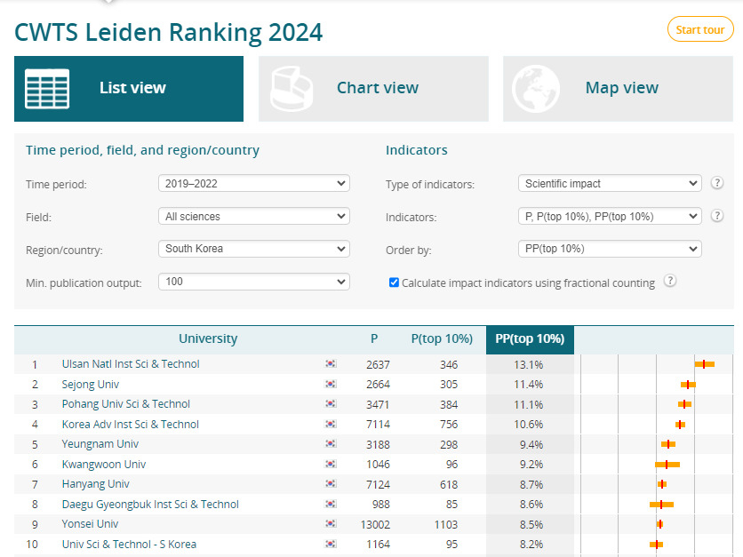743x557 pixels.
Task: Click South Korea flag for Ulsan Natl Inst
Action: click(331, 363)
